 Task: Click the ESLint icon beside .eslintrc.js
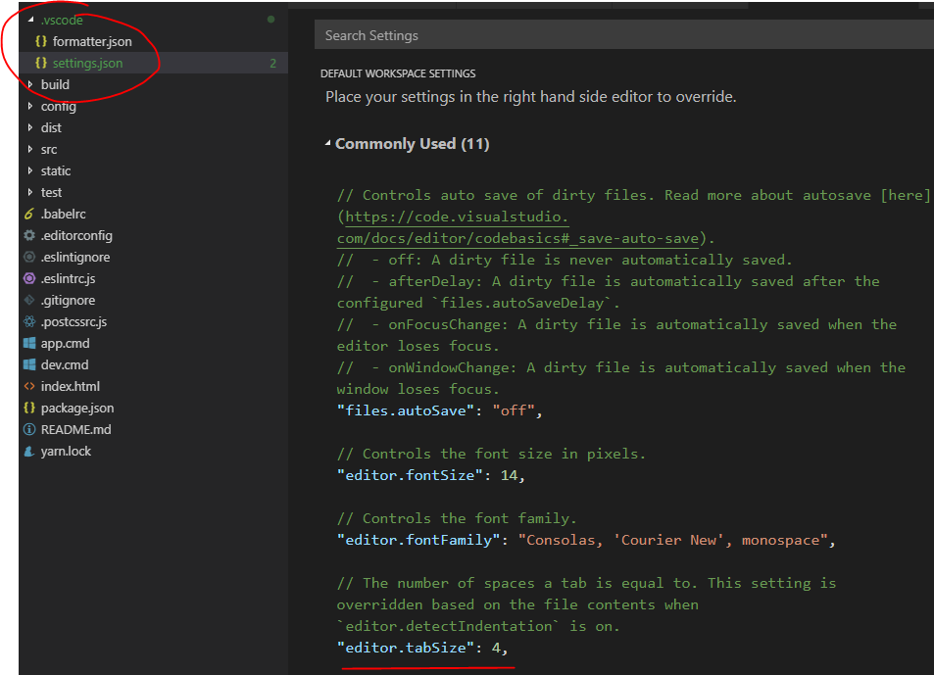(27, 278)
